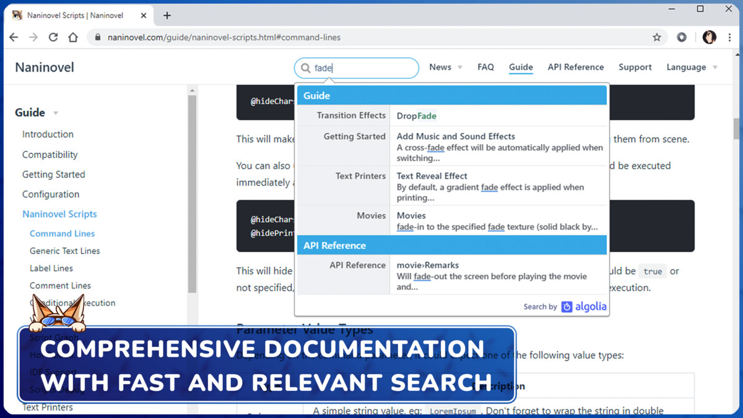Image resolution: width=743 pixels, height=418 pixels.
Task: Open Compatibility in the sidebar
Action: 50,155
